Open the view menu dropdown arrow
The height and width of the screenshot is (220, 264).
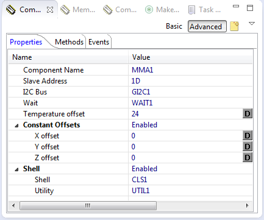tap(252, 24)
